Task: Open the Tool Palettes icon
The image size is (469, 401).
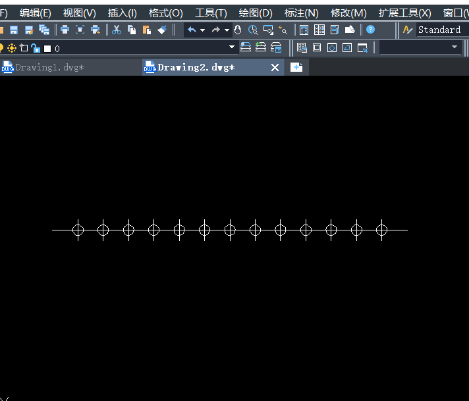Action: [335, 30]
